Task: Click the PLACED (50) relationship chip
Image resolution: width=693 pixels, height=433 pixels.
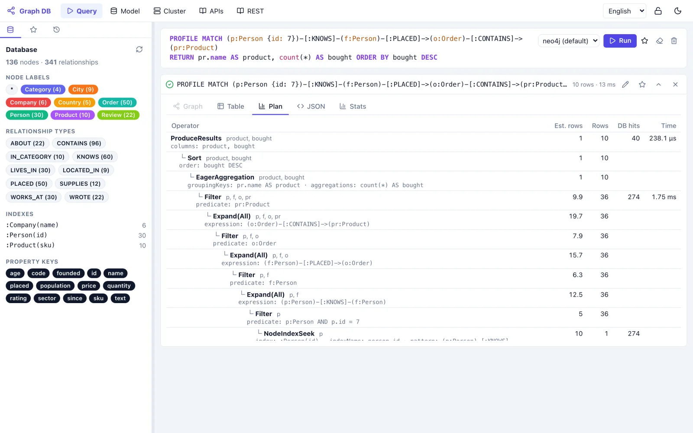Action: point(29,184)
